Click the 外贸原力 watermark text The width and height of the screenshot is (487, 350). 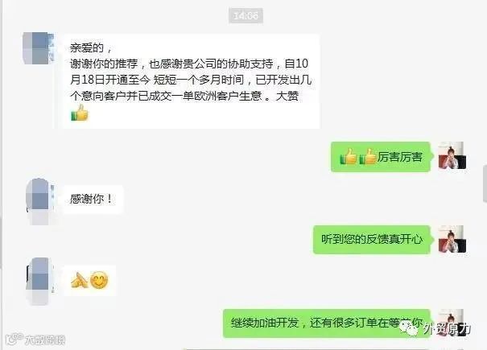click(x=447, y=329)
